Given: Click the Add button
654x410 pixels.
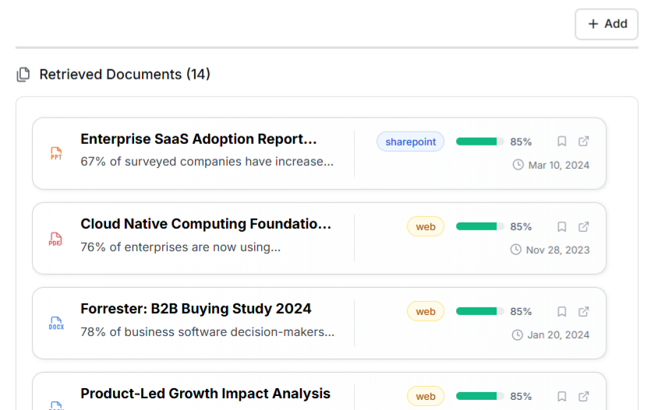Looking at the screenshot, I should coord(606,24).
